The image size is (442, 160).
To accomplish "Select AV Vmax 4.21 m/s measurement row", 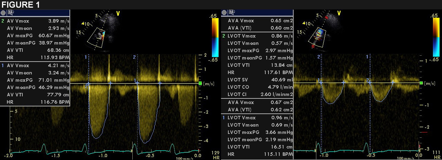I will 35,65.
